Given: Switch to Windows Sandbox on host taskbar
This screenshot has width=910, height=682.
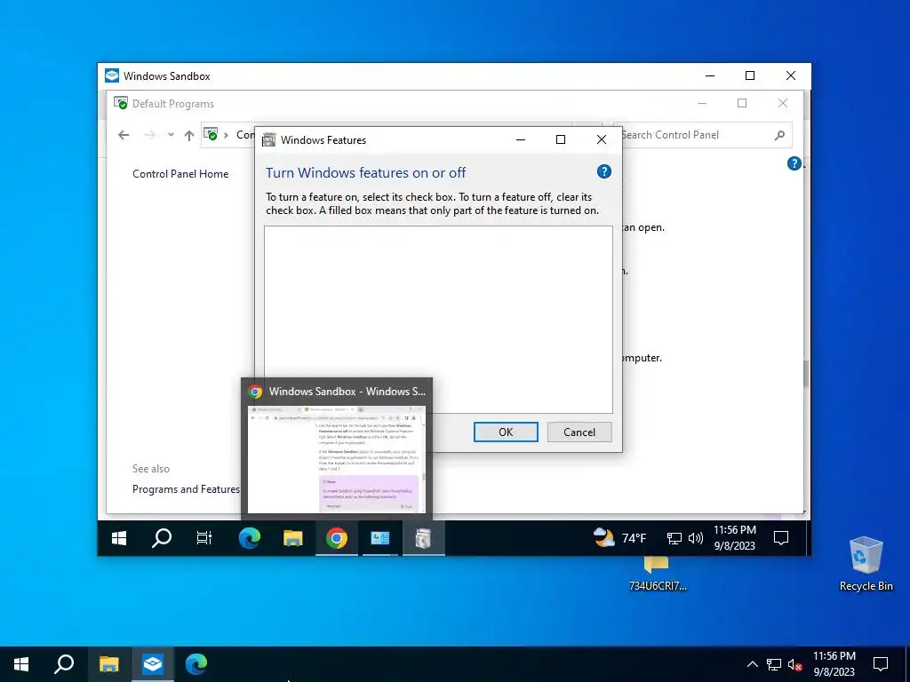Looking at the screenshot, I should pyautogui.click(x=153, y=664).
